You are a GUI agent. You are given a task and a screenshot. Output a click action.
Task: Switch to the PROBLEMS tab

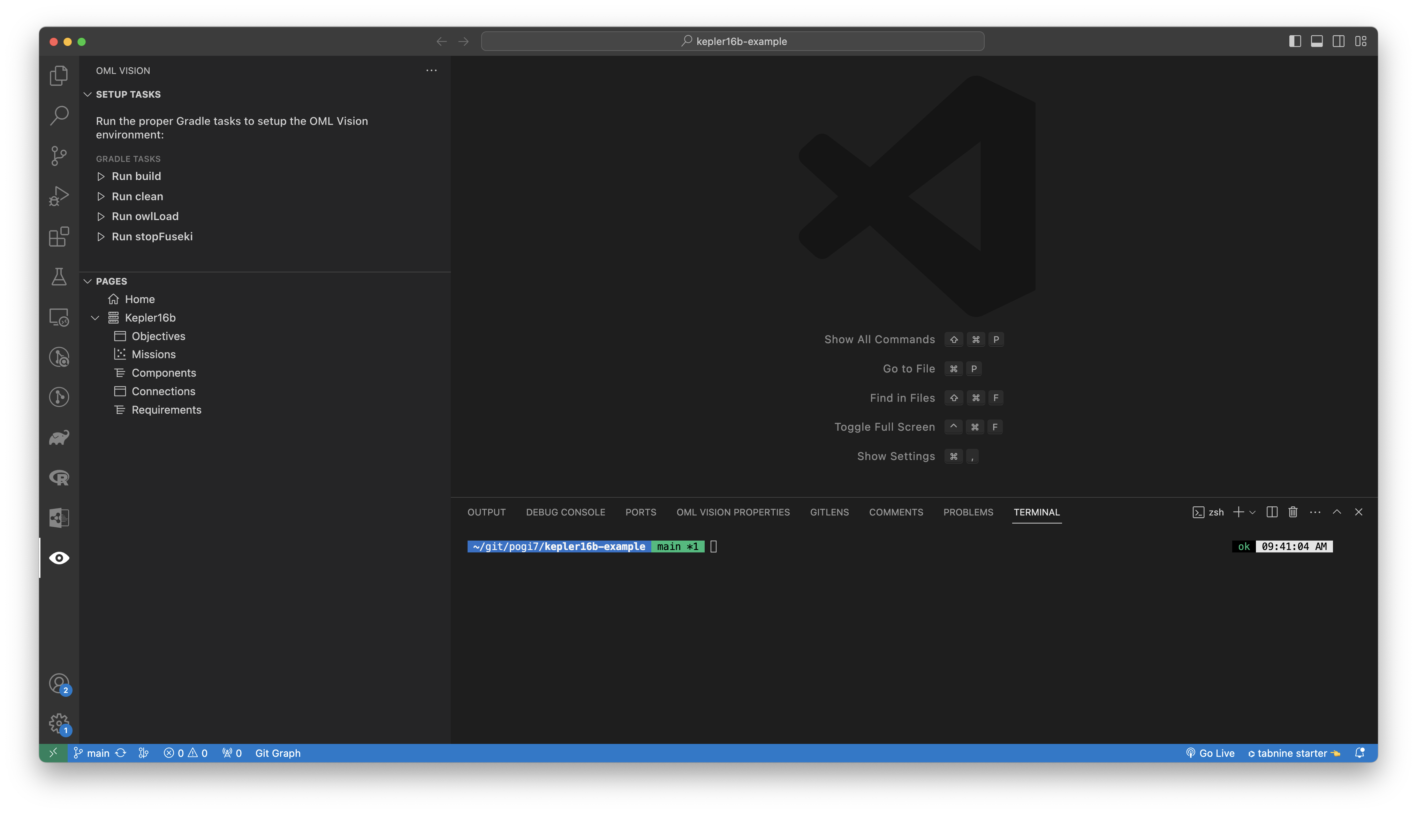968,512
